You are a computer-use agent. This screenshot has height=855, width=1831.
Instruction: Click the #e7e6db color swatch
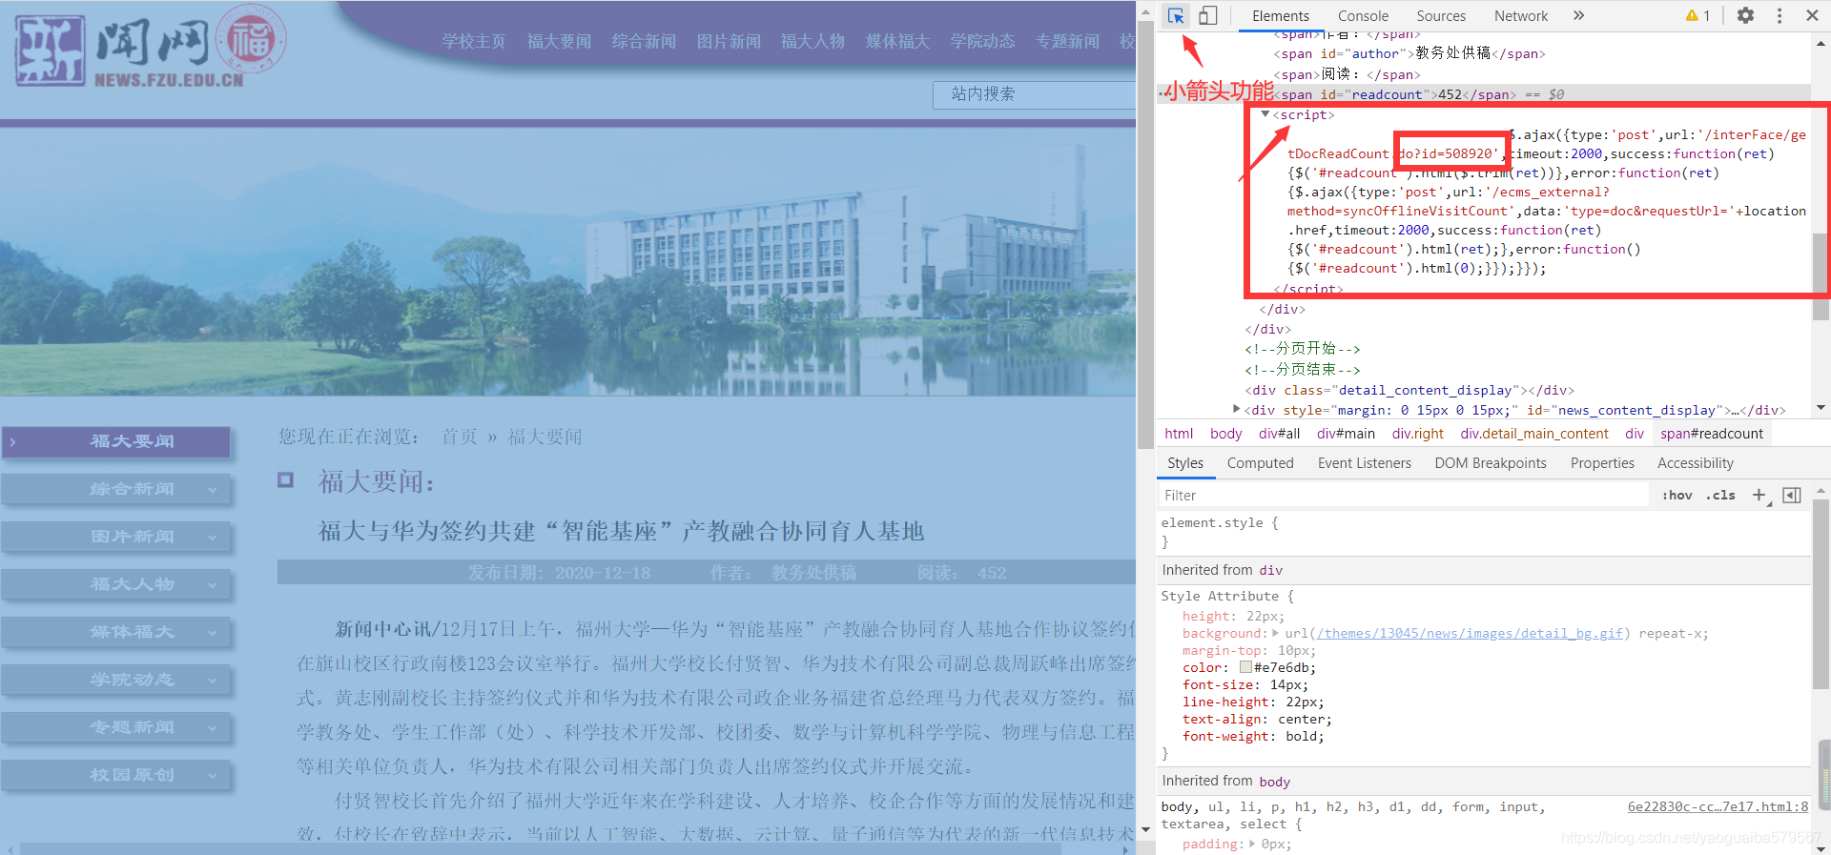[x=1245, y=667]
